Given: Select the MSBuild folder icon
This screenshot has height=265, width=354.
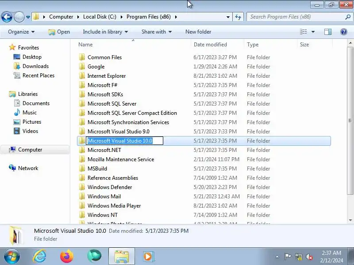Looking at the screenshot, I should [x=82, y=169].
